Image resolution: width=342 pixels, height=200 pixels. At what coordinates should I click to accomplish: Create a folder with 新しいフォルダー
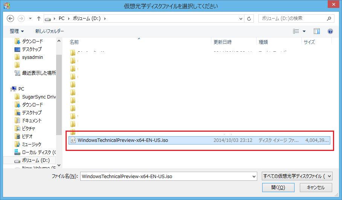pyautogui.click(x=49, y=31)
